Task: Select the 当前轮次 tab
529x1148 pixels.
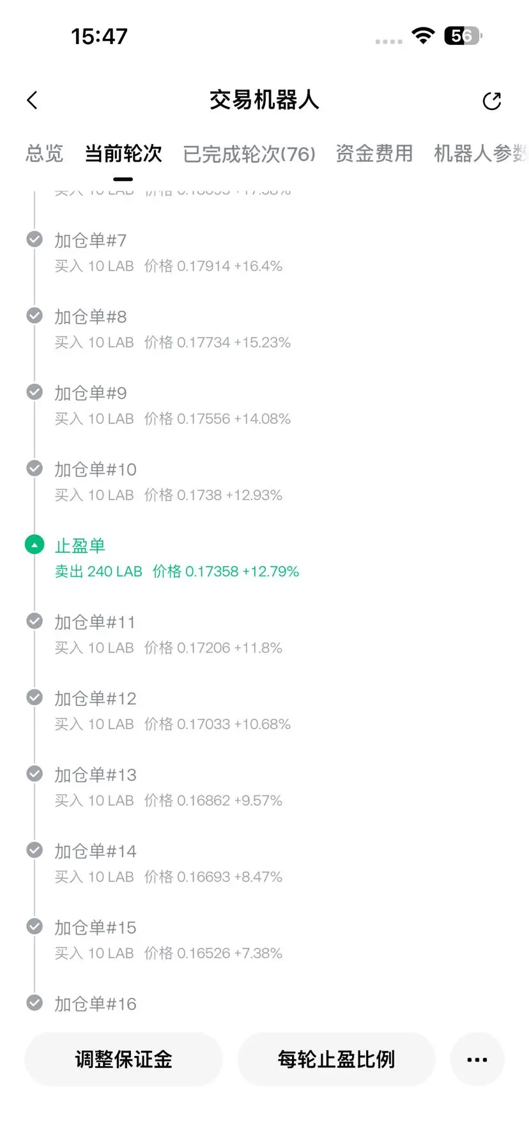Action: (123, 153)
